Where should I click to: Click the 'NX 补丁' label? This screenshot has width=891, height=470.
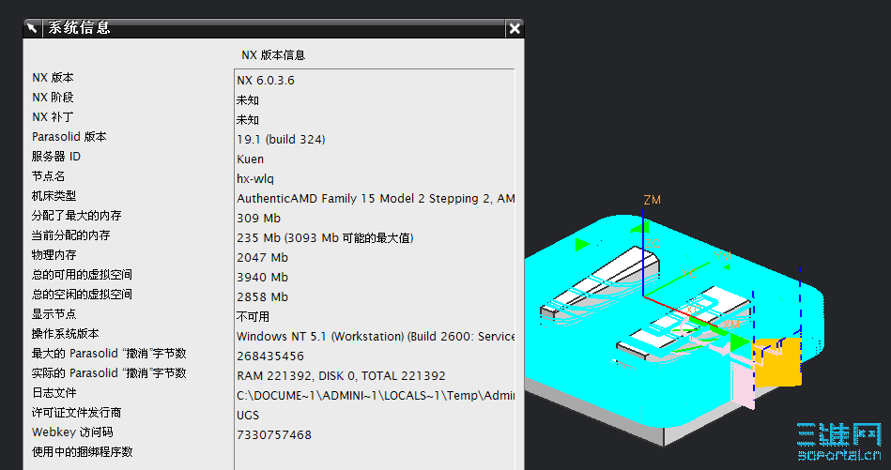point(53,117)
